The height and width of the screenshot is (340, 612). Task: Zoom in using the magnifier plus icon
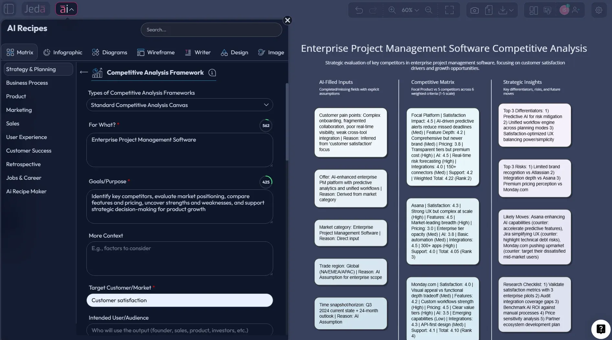392,10
